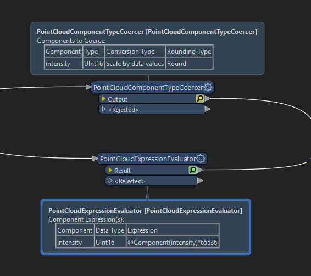
Task: Open PointCloudComponentTypeCoercer parameters gear icon
Action: [x=208, y=87]
